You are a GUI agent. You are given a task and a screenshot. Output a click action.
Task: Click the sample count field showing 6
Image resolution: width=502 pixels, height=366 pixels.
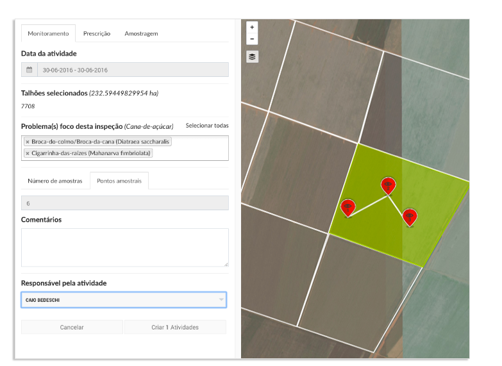pos(125,203)
